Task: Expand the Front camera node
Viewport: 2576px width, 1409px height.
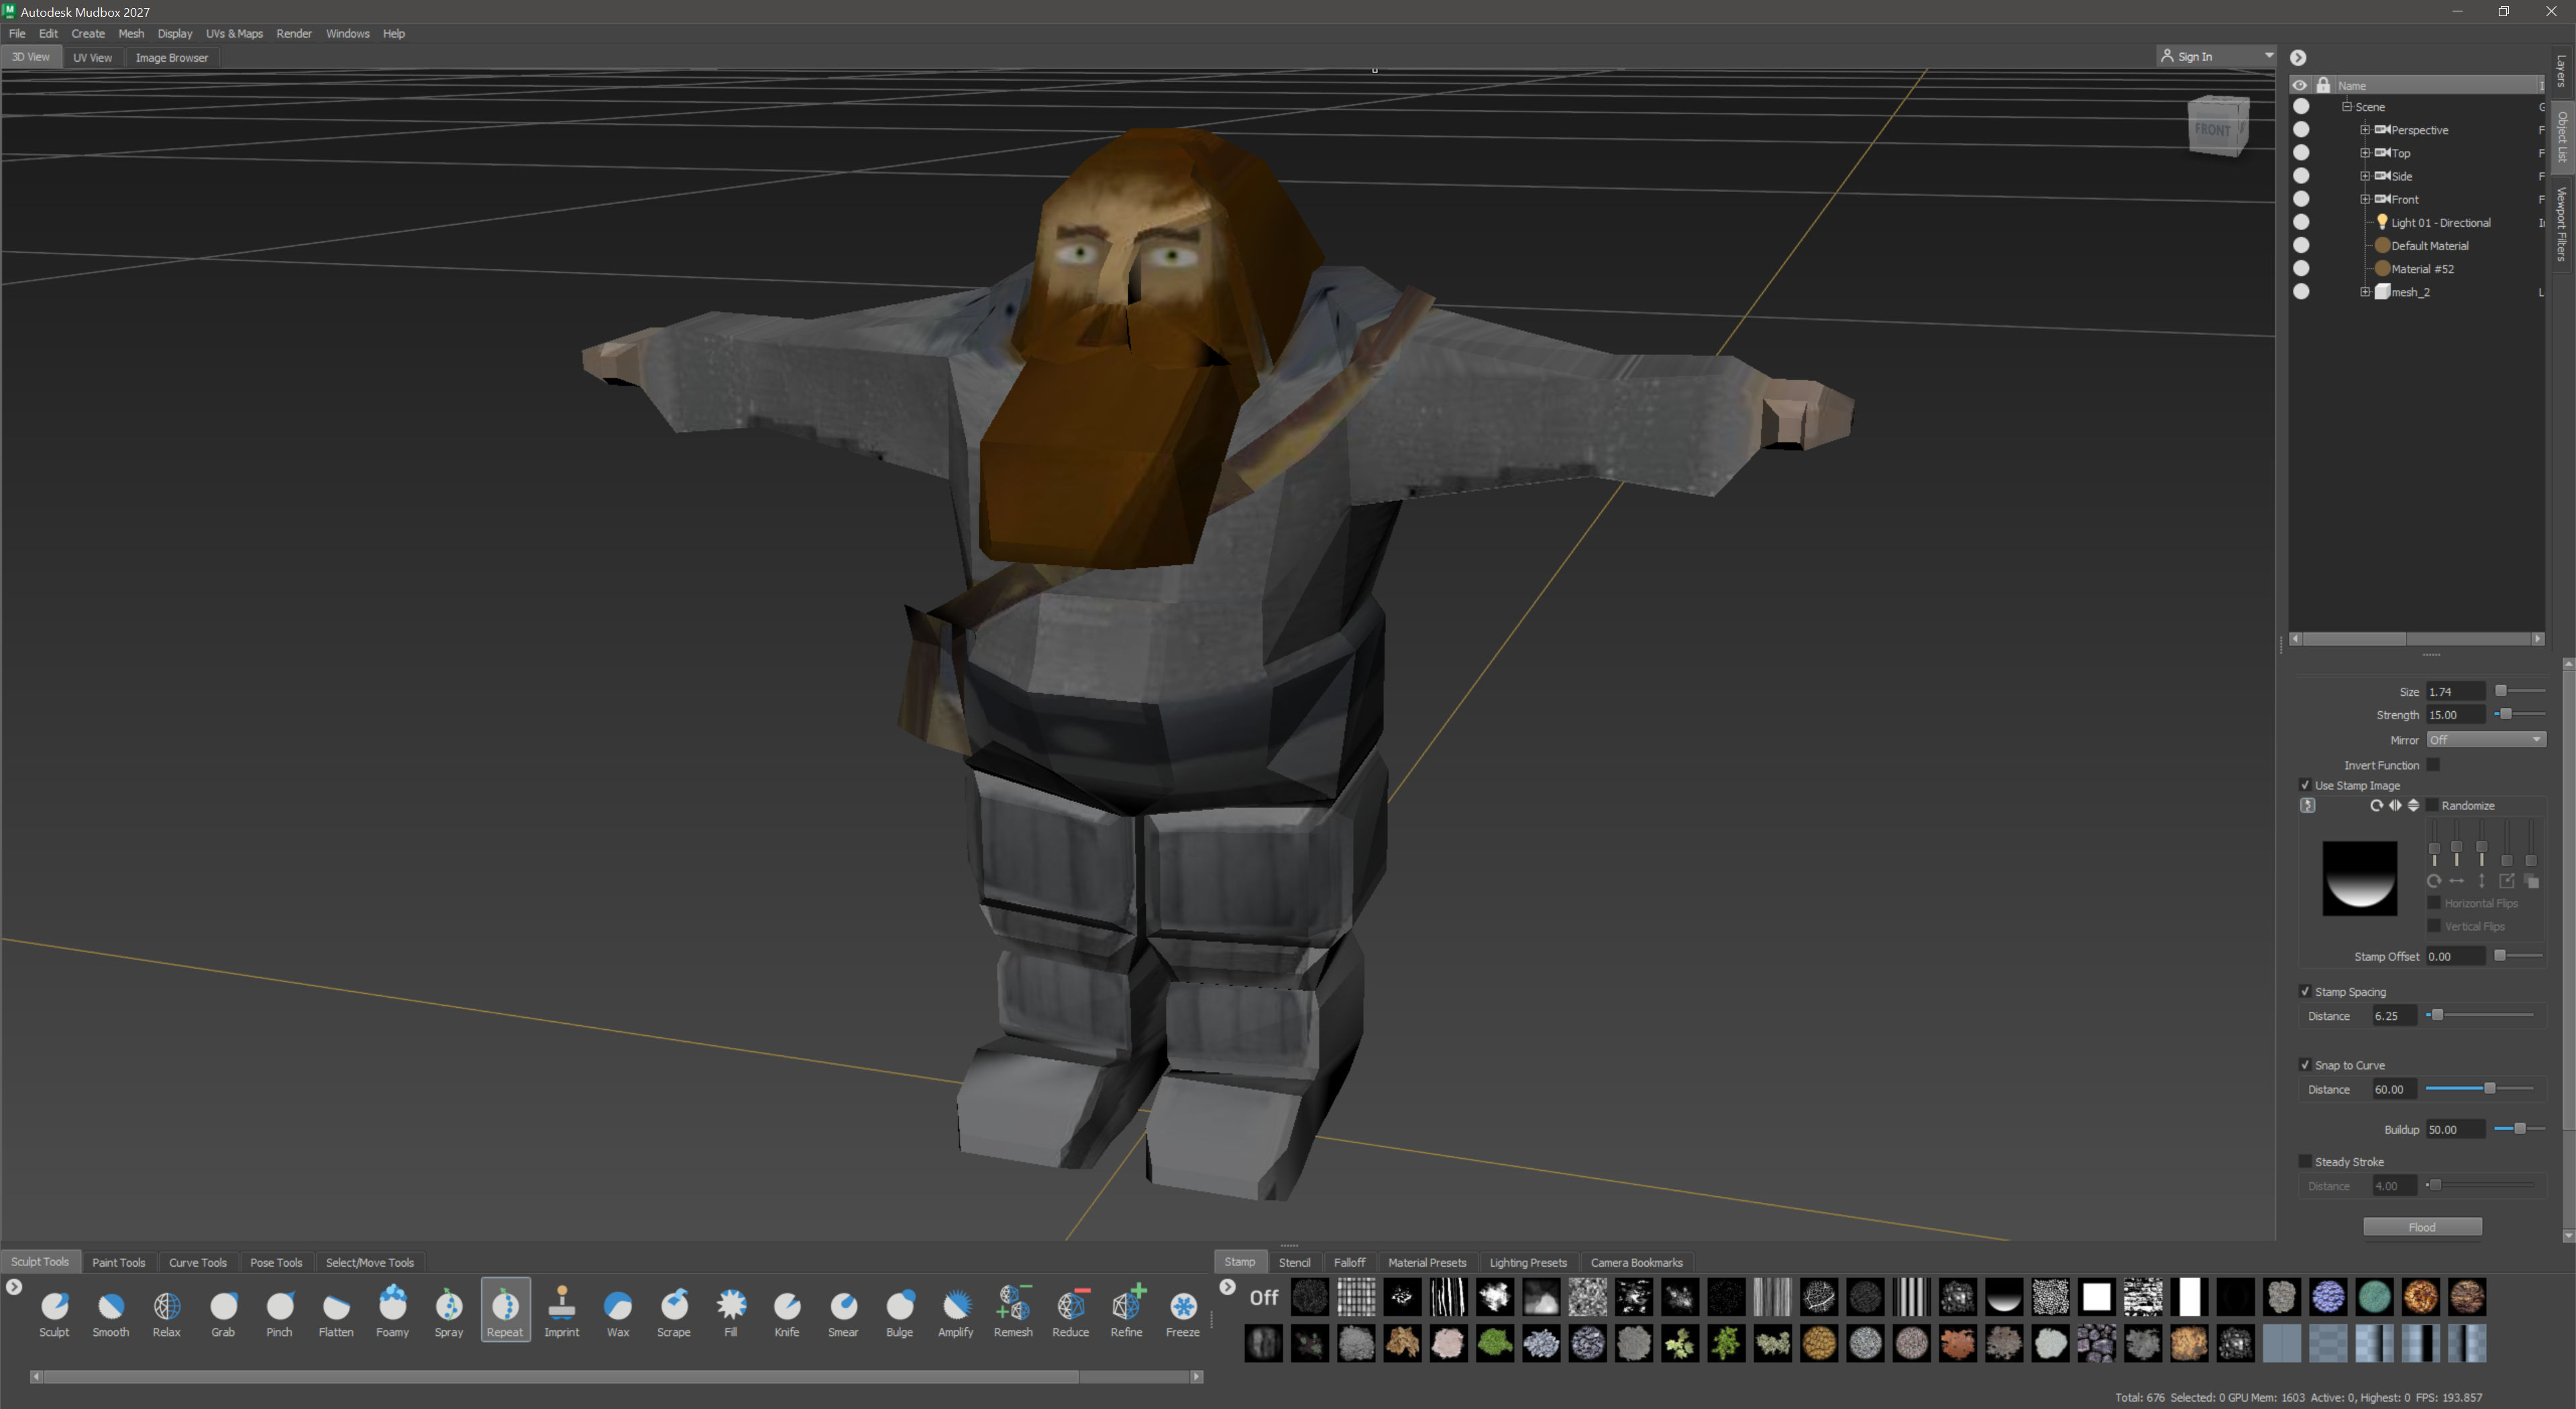Action: [x=2365, y=199]
